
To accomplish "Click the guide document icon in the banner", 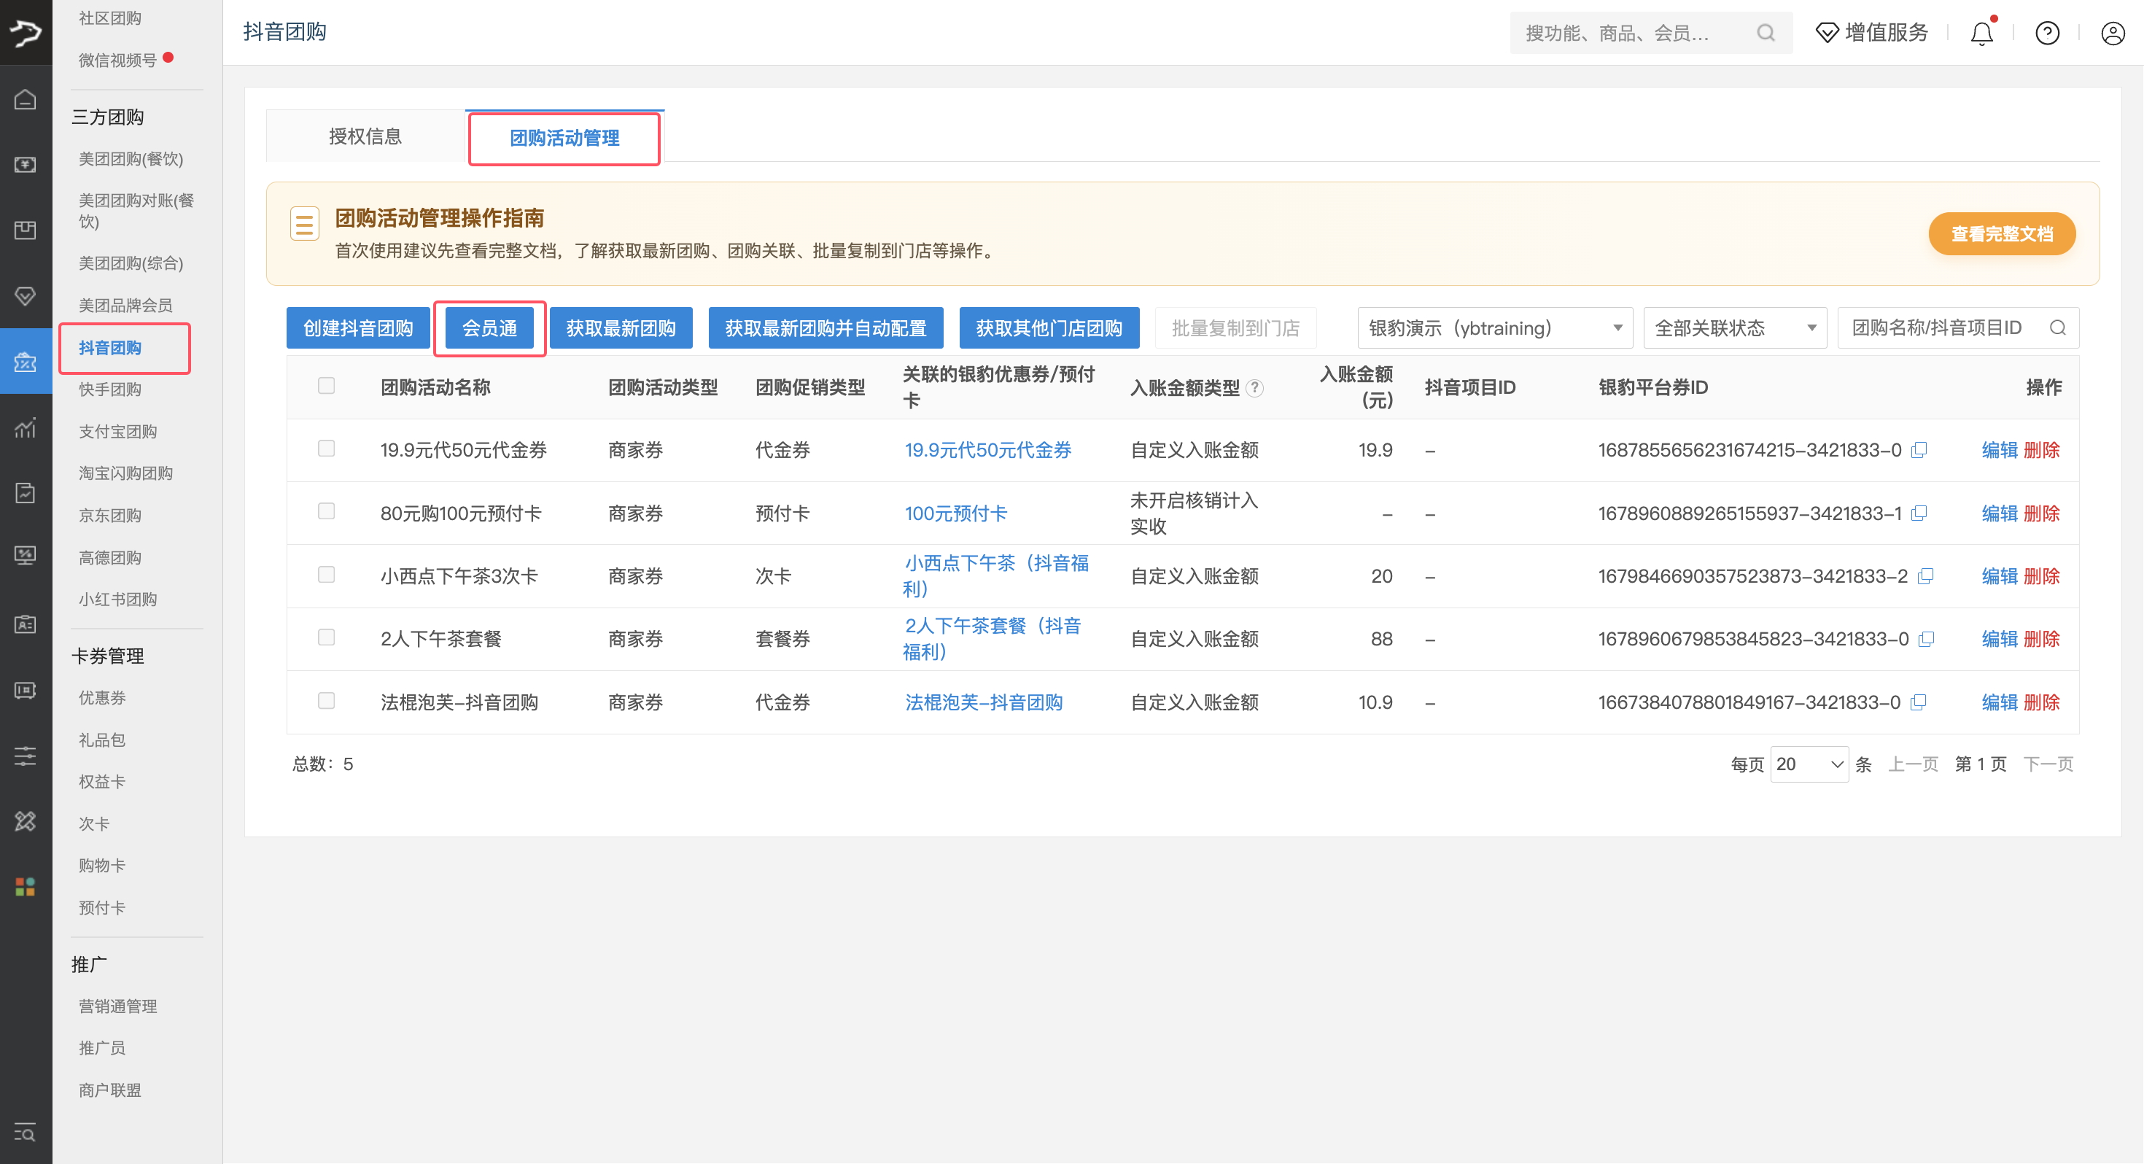I will [304, 223].
